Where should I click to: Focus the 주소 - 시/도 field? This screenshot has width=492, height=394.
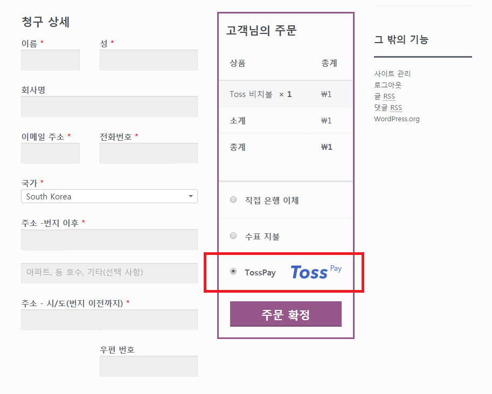click(x=109, y=320)
